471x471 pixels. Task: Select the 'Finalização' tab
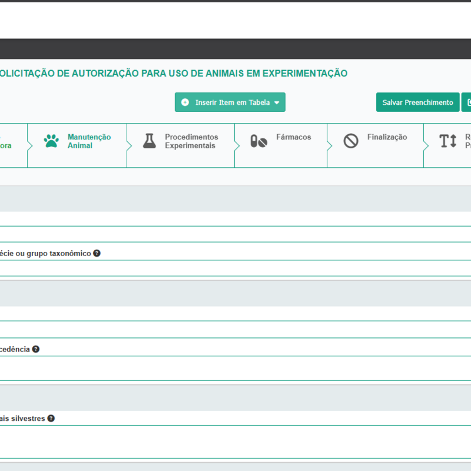[x=387, y=137]
